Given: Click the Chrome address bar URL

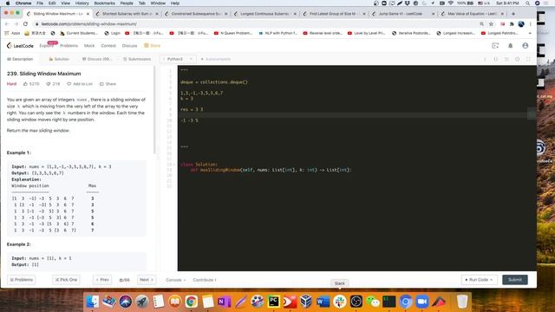Looking at the screenshot, I should click(x=88, y=24).
